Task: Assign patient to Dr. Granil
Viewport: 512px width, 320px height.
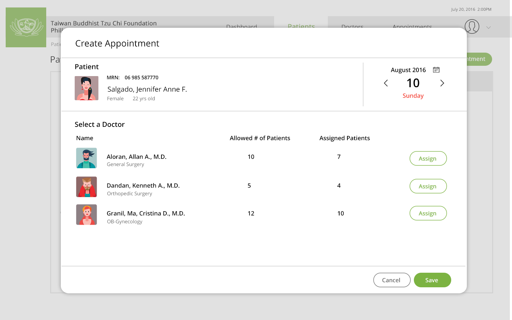Action: 428,213
